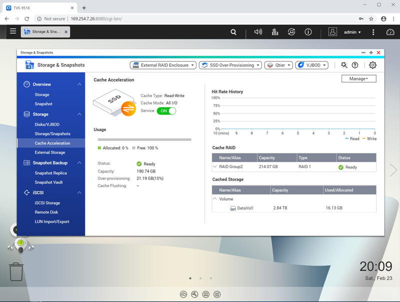The width and height of the screenshot is (400, 302).
Task: Click the browser saved password key icon
Action: [361, 18]
